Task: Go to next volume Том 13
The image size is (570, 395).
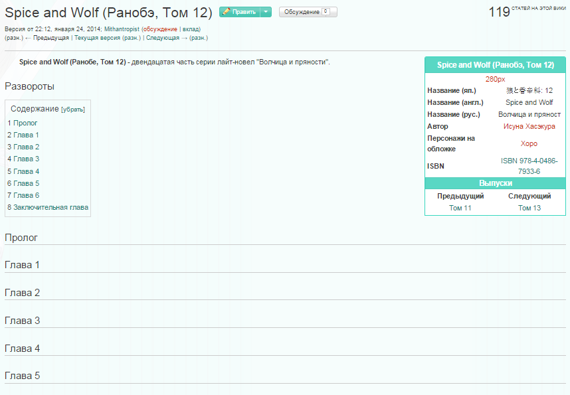Action: coord(529,208)
